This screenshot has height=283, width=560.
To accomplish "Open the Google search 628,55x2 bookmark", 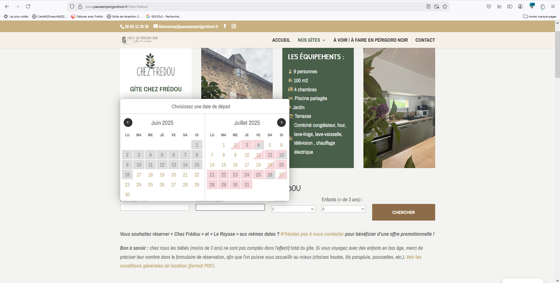I will [163, 16].
